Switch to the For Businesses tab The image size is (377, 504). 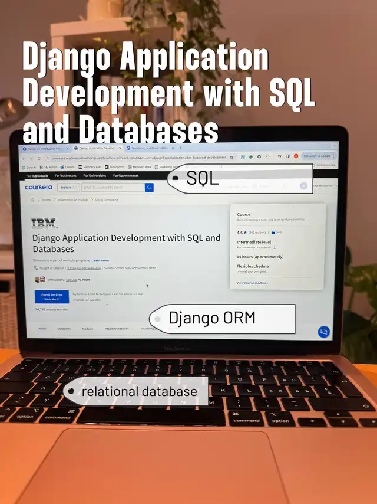[x=65, y=176]
